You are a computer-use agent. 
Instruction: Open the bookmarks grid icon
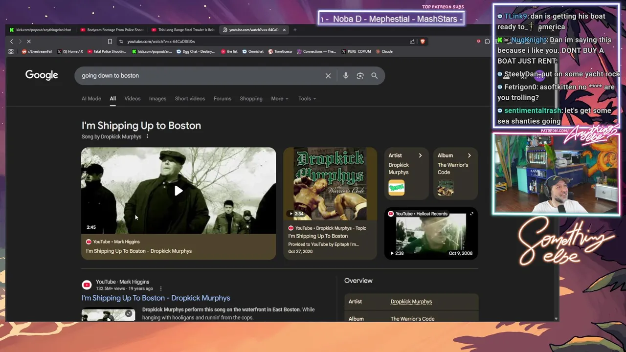point(11,51)
